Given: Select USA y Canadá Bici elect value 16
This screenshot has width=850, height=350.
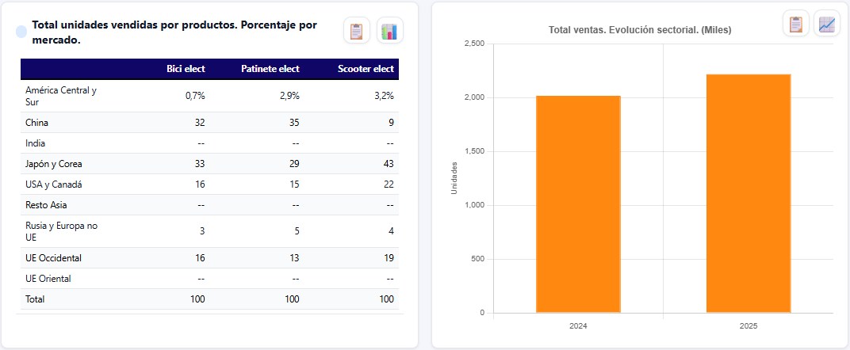Looking at the screenshot, I should [x=200, y=185].
